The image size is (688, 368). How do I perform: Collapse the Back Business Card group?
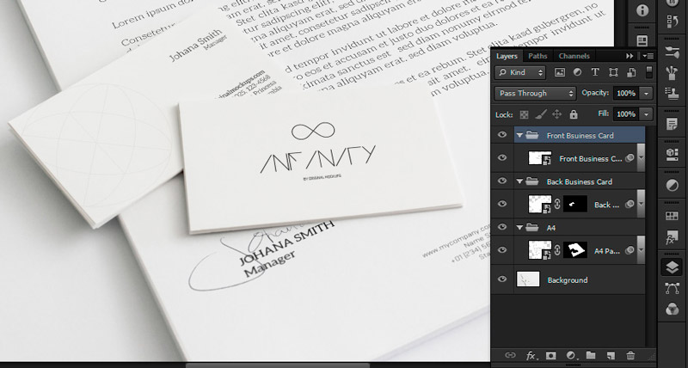[519, 181]
